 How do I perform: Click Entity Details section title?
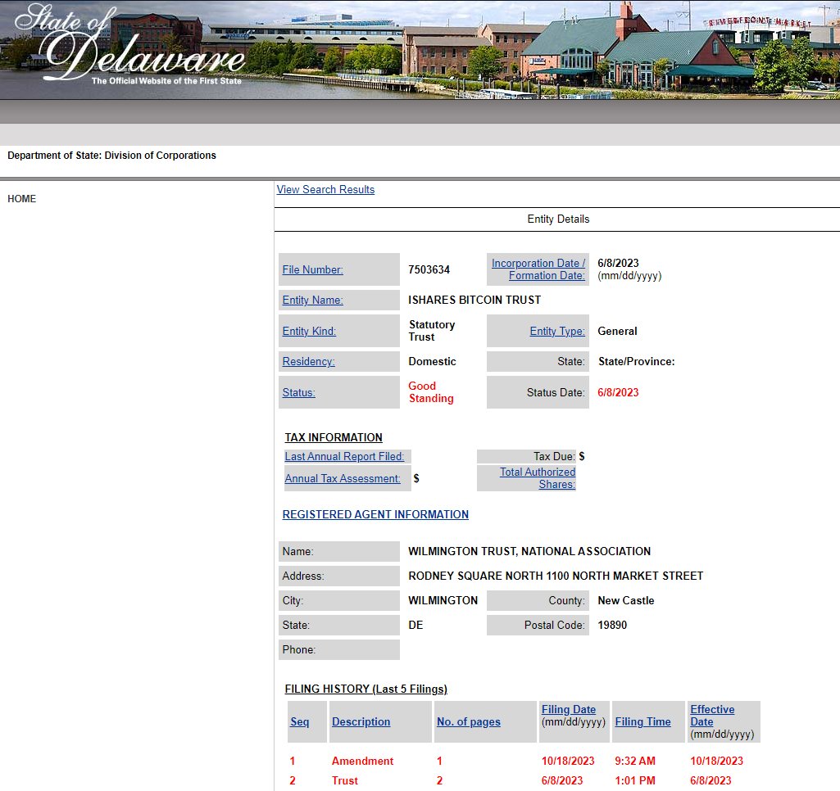(x=558, y=219)
